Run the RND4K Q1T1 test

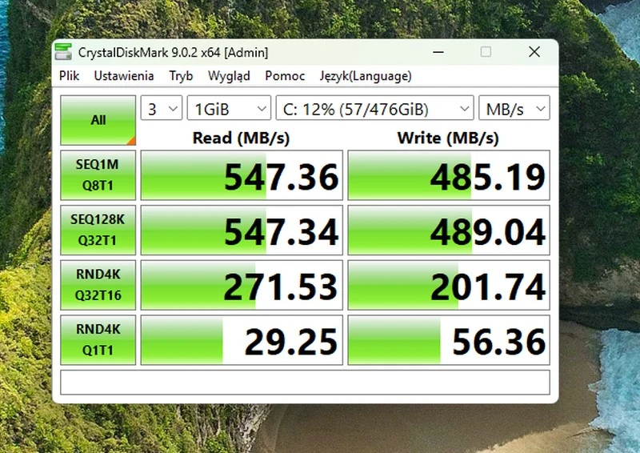[98, 339]
